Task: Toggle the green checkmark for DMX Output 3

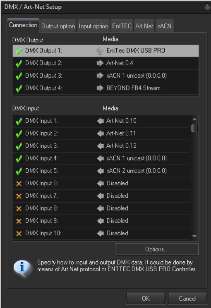Action: [19, 76]
